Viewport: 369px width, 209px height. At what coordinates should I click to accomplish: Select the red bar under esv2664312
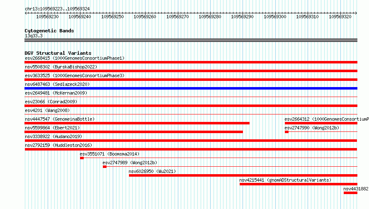click(321, 123)
